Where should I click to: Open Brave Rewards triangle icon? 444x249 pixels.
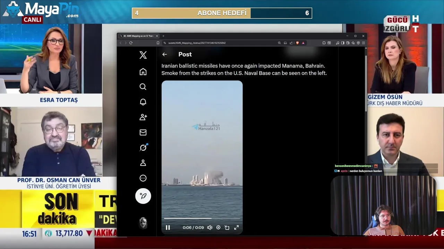tap(303, 43)
